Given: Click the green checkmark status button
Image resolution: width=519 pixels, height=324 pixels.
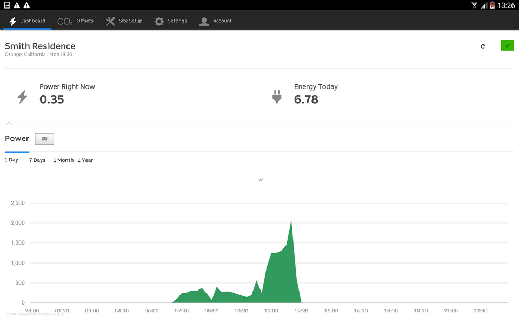Looking at the screenshot, I should click(507, 46).
